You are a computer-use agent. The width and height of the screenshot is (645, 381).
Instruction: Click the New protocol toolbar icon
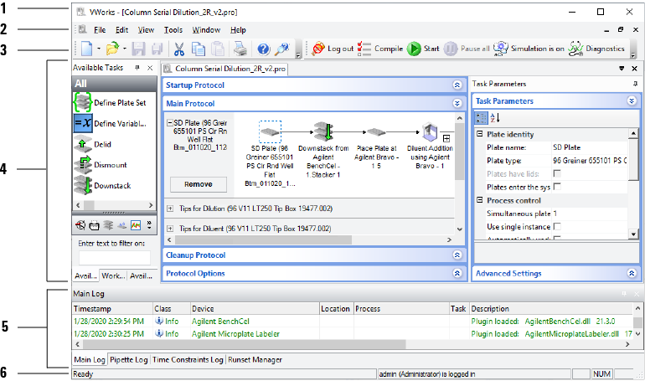point(87,49)
